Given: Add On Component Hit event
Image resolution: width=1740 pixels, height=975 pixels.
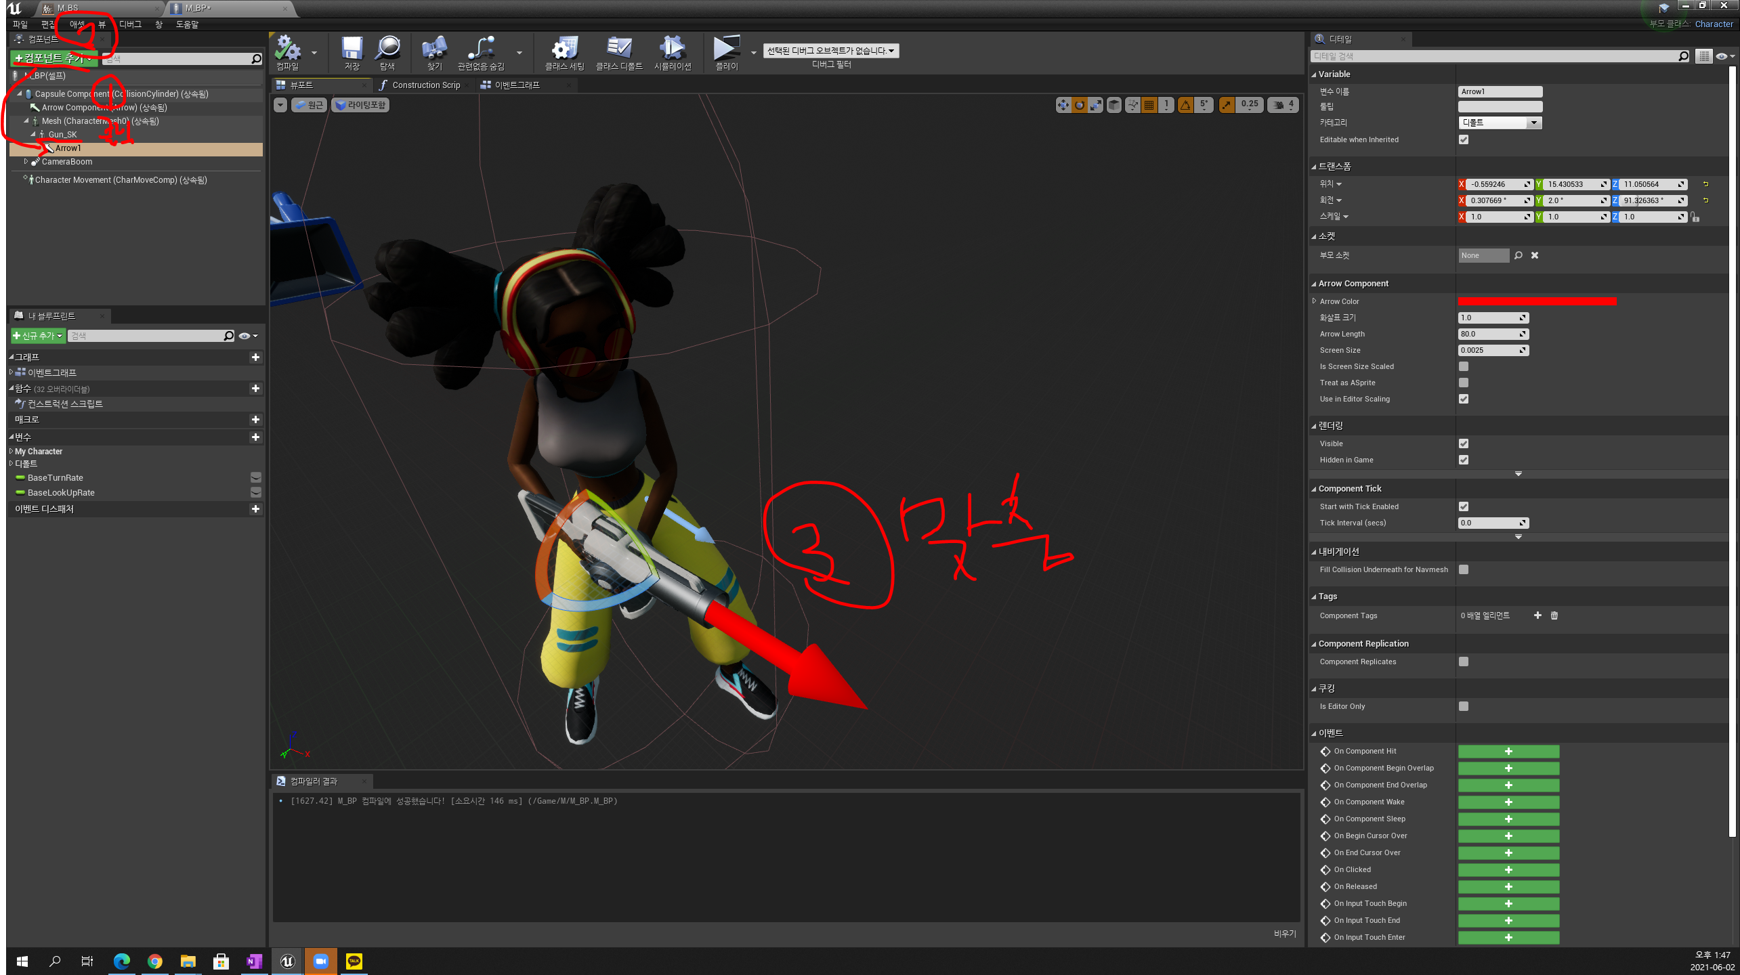Looking at the screenshot, I should pos(1508,752).
